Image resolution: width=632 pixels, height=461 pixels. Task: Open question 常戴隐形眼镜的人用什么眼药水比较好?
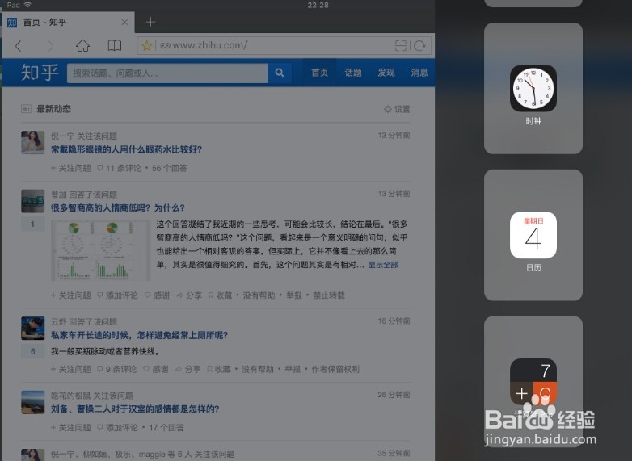coord(126,149)
